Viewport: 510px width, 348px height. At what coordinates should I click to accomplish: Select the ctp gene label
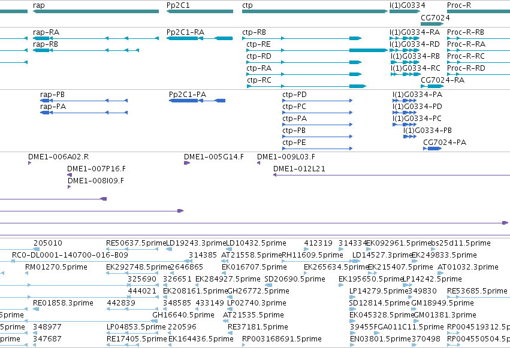click(247, 5)
